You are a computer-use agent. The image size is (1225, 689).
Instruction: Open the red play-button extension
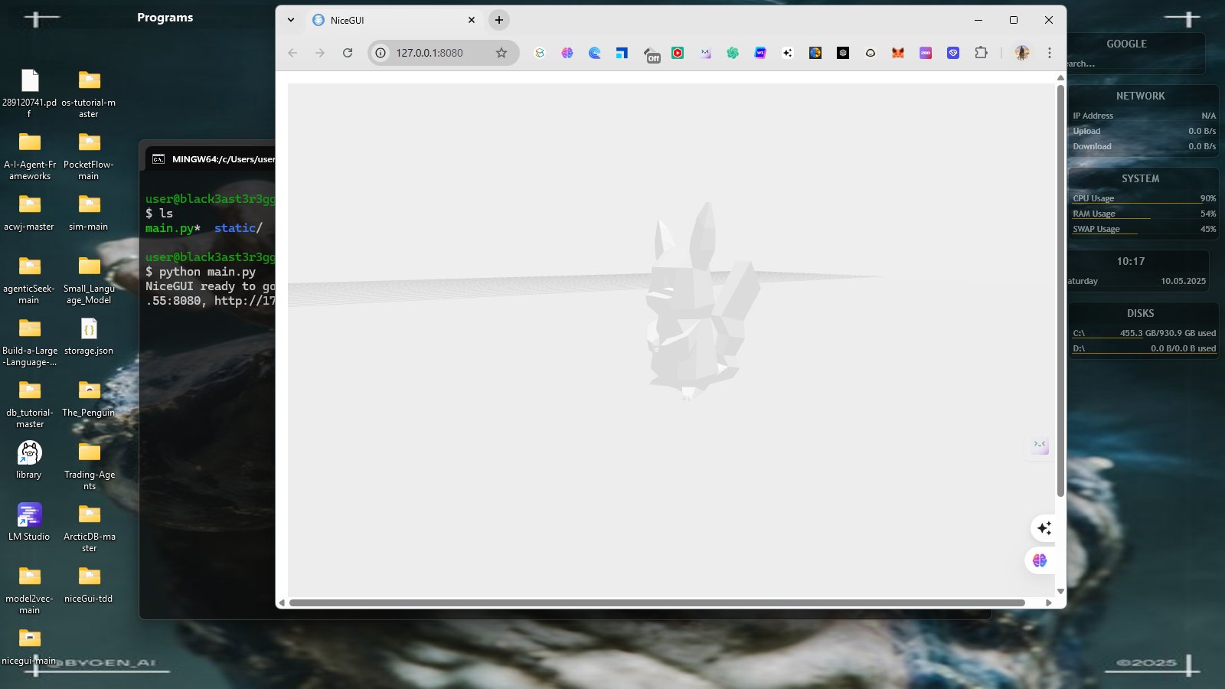678,53
